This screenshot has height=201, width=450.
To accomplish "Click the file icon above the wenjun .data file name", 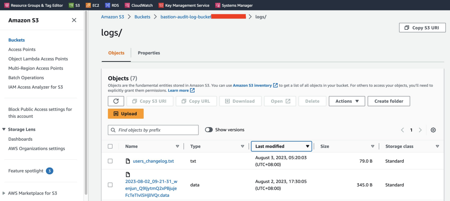I will [x=128, y=174].
